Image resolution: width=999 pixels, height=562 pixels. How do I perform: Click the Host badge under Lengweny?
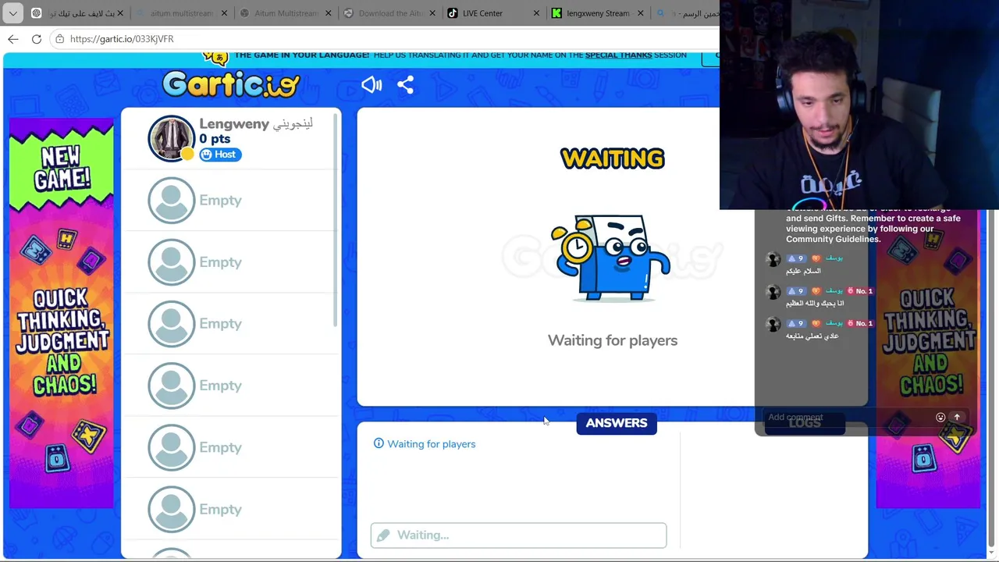click(x=219, y=155)
